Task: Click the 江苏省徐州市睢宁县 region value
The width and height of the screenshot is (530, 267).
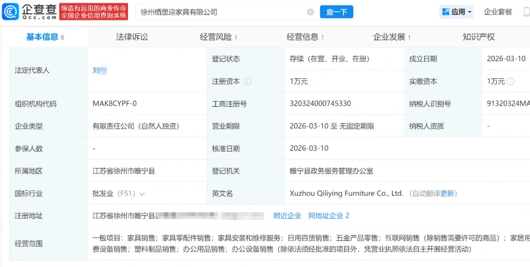Action: (124, 171)
